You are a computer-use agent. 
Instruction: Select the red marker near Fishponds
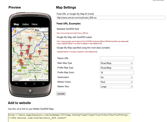click(40, 52)
